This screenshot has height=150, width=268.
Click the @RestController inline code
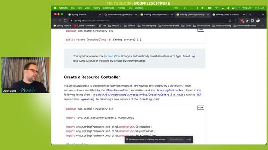pos(118,90)
